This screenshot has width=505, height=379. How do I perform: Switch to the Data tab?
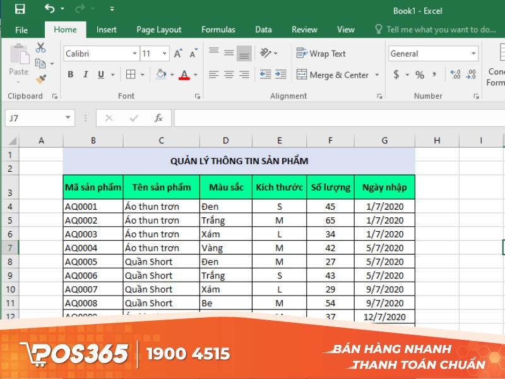click(263, 30)
